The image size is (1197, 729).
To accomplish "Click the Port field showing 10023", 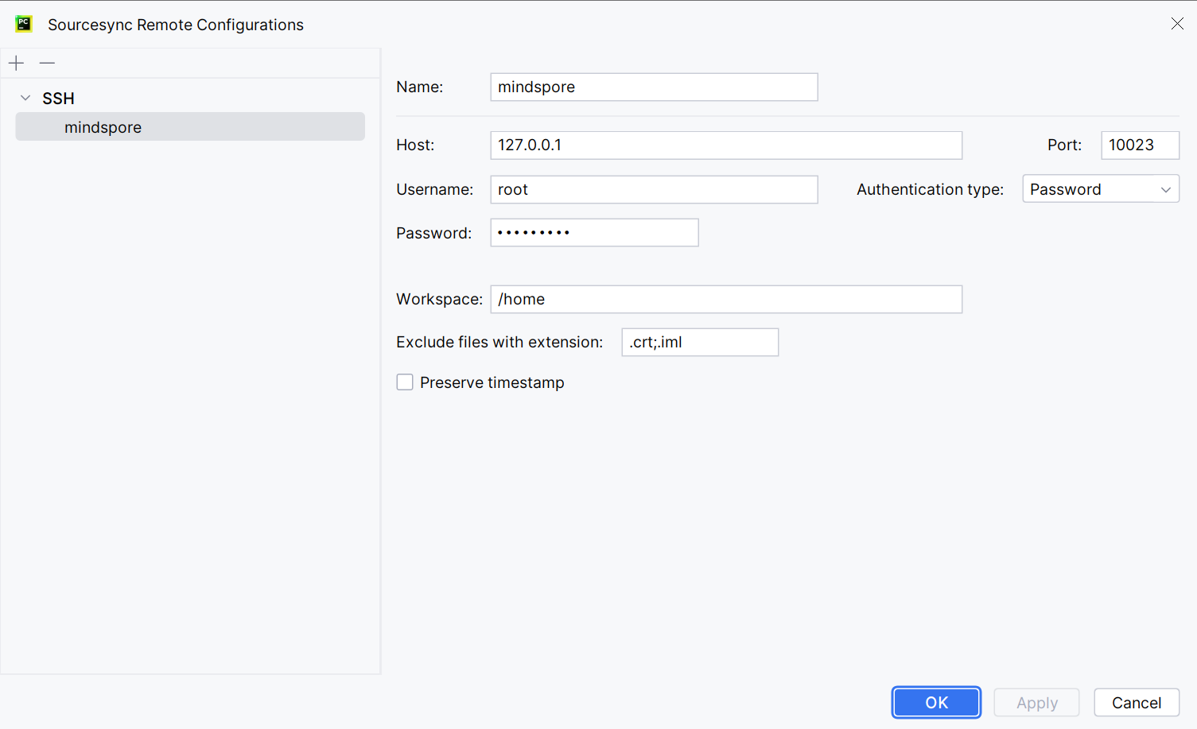I will tap(1140, 145).
